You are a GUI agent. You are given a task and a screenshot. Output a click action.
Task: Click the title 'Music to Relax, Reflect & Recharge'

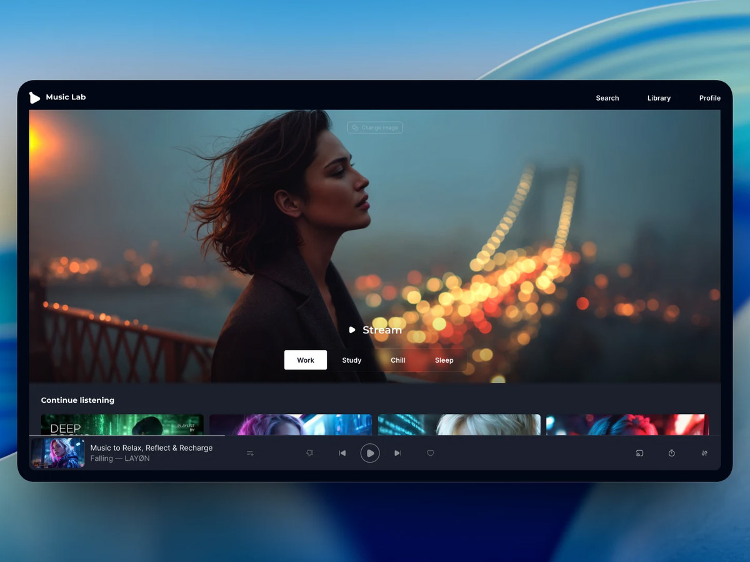pyautogui.click(x=151, y=448)
